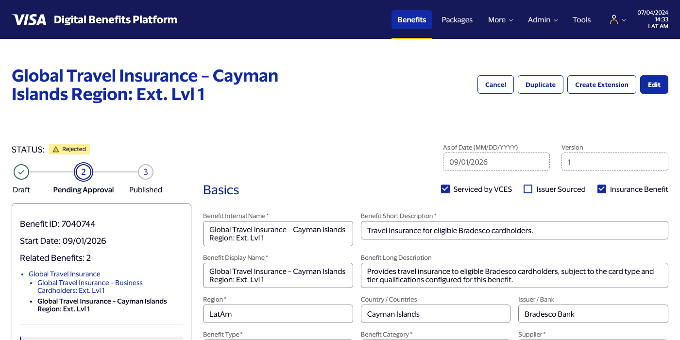The width and height of the screenshot is (680, 340).
Task: Click the Benefit Short Description field
Action: click(x=514, y=230)
